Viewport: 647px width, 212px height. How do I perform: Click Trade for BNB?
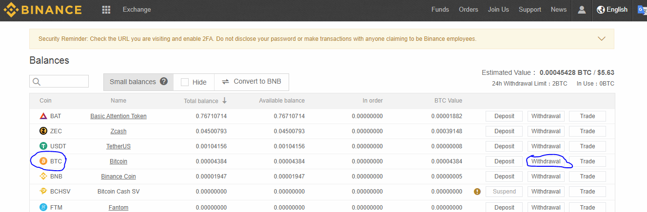pos(588,177)
